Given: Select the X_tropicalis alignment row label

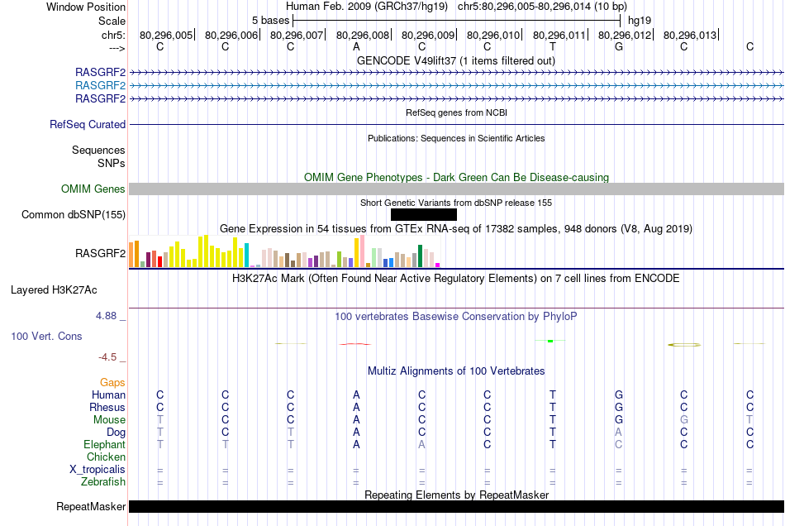Looking at the screenshot, I should pos(98,470).
